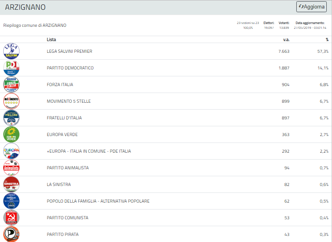This screenshot has width=332, height=242.
Task: Click the 897 vote count
Action: tap(285, 118)
